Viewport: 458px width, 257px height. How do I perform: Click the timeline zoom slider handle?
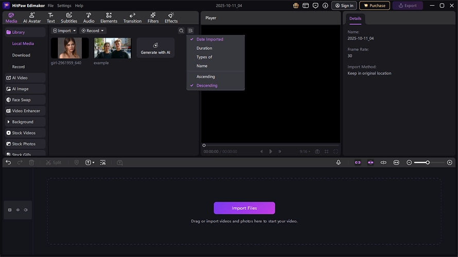click(427, 162)
